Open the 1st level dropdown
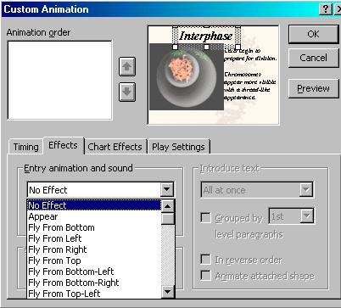 [x=306, y=216]
